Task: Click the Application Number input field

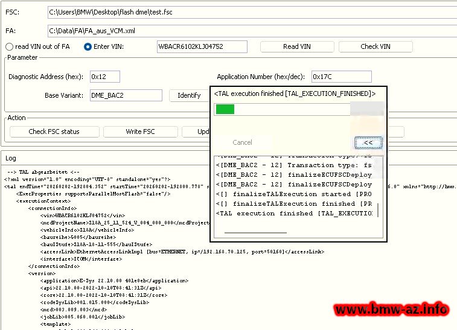Action: click(333, 77)
